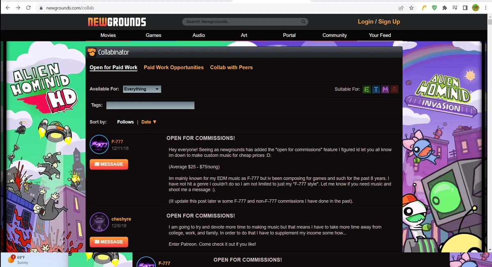Click the red X adult rating icon
Image resolution: width=492 pixels, height=267 pixels.
394,89
